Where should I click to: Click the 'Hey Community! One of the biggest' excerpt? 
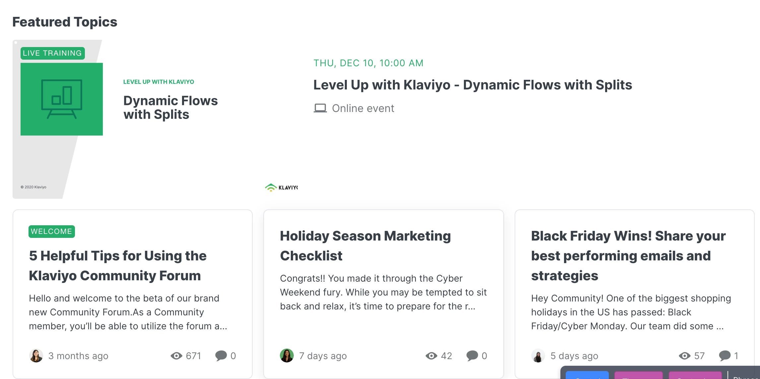click(x=631, y=312)
